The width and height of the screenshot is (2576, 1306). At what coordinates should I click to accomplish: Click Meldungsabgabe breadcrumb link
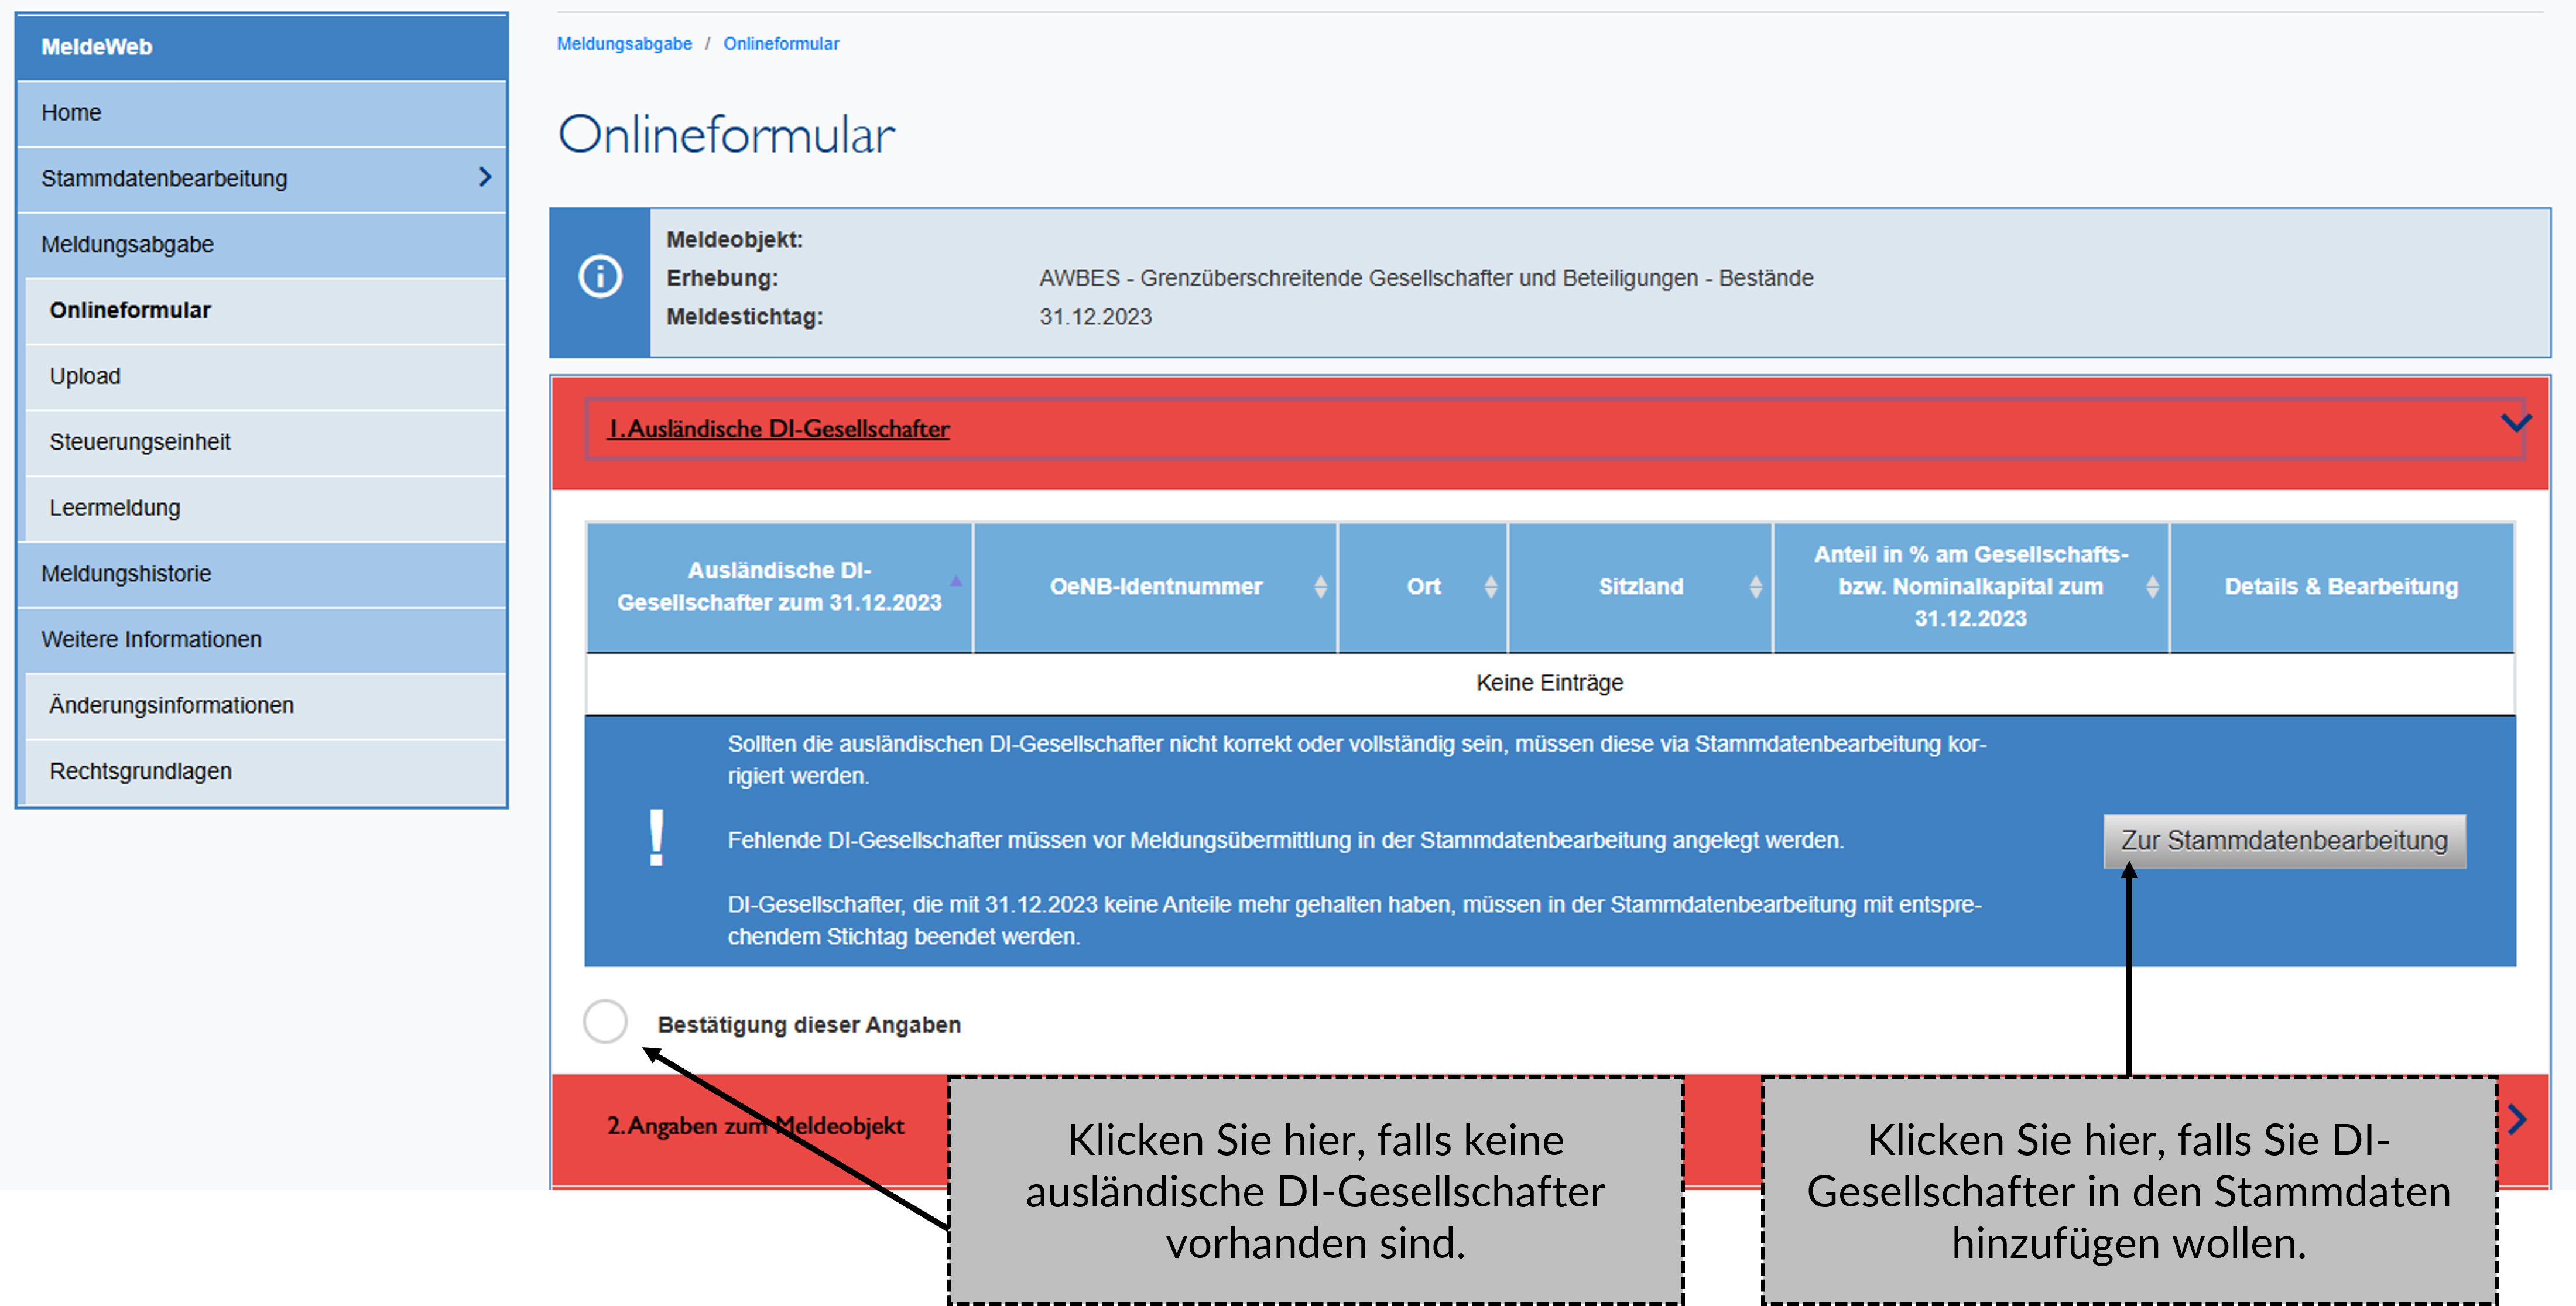(x=624, y=44)
